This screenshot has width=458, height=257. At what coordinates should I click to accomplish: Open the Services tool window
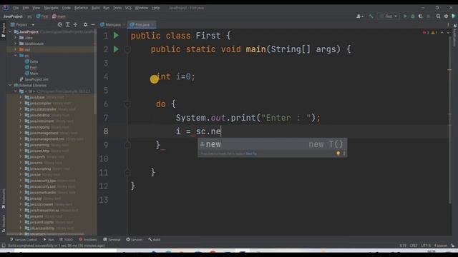pyautogui.click(x=135, y=240)
